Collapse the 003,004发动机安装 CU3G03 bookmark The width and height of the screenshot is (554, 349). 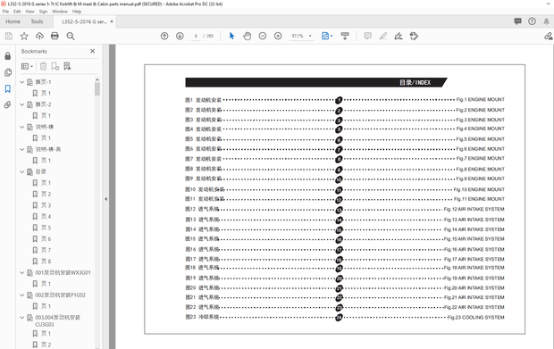click(x=22, y=318)
